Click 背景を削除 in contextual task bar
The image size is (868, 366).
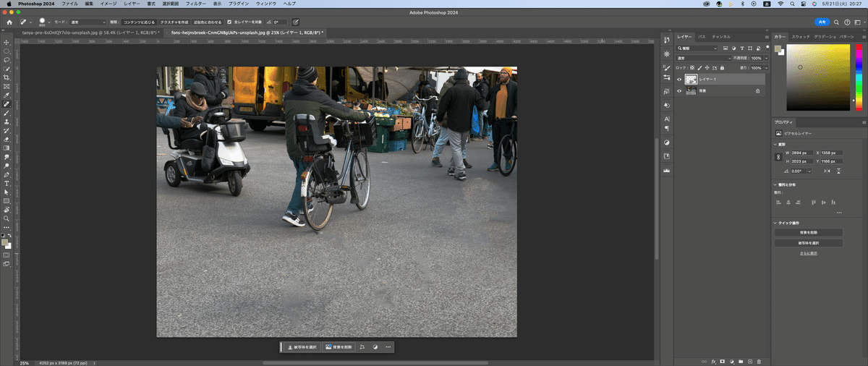(339, 347)
